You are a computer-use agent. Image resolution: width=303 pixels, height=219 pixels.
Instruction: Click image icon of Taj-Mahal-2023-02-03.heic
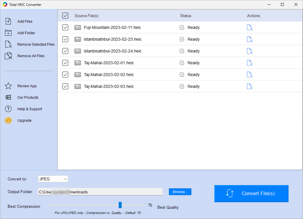(x=78, y=86)
